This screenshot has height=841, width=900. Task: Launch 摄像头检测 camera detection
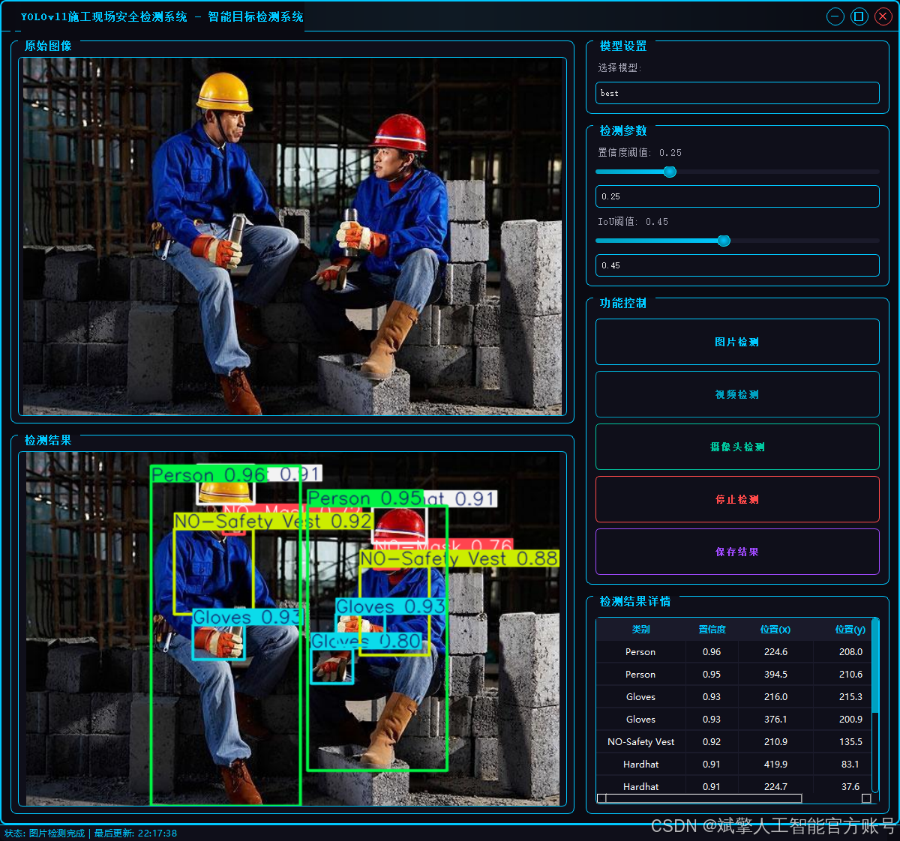point(737,447)
